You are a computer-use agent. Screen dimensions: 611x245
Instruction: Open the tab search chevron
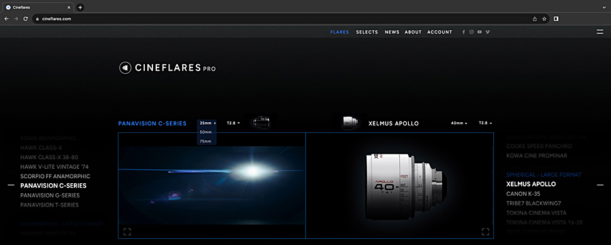604,8
